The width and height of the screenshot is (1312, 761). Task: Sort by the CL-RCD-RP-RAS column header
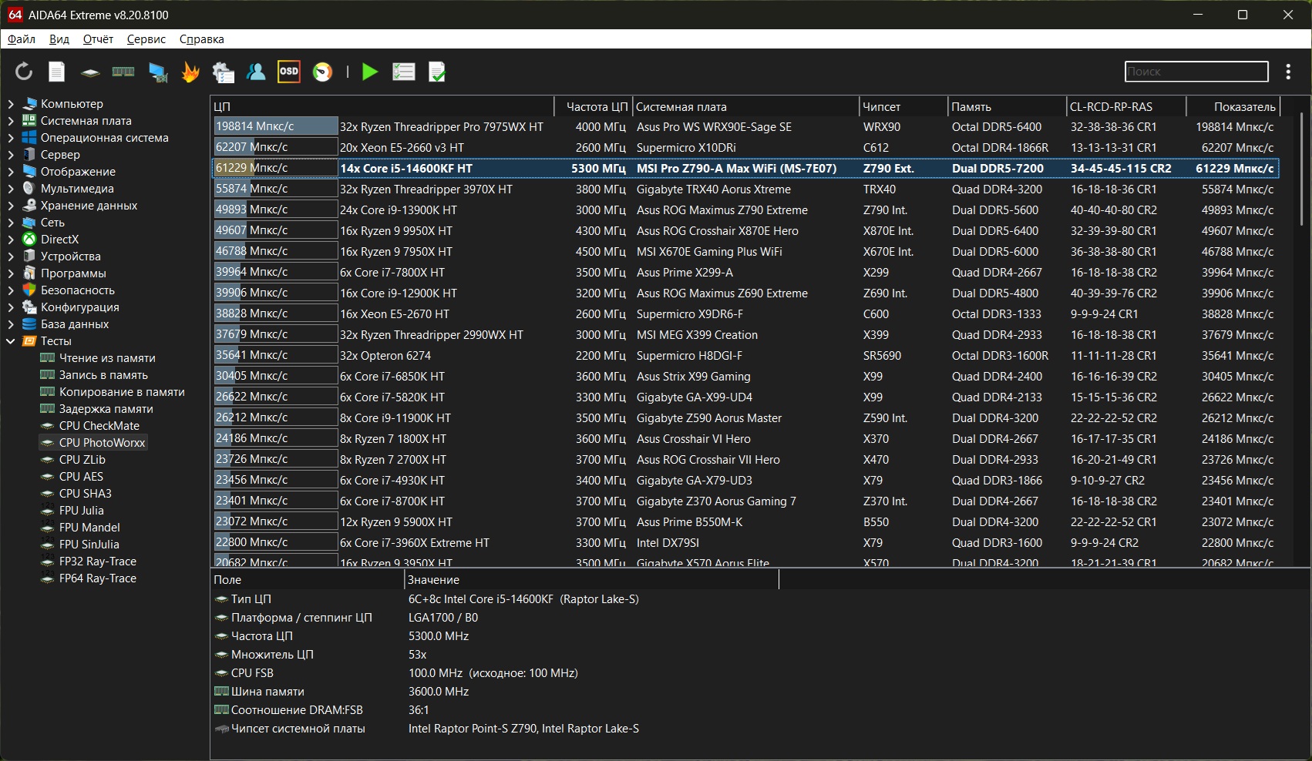point(1126,106)
